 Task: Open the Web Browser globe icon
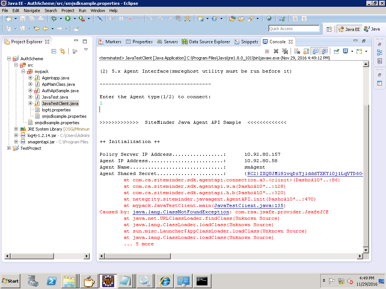click(269, 18)
